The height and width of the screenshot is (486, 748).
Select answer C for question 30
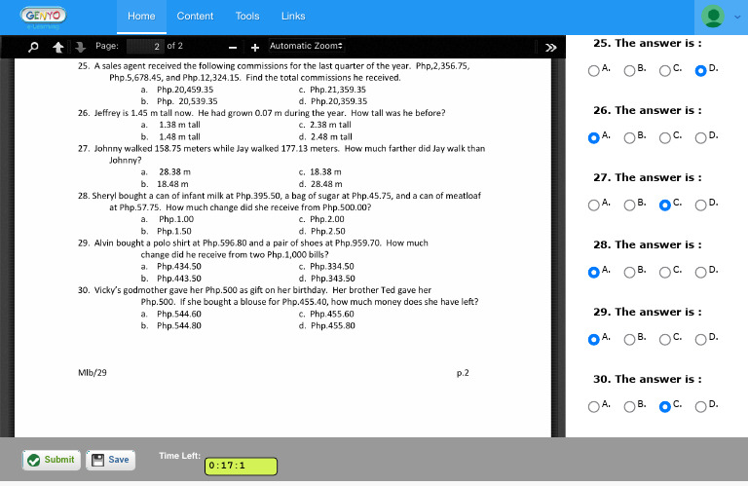(665, 407)
